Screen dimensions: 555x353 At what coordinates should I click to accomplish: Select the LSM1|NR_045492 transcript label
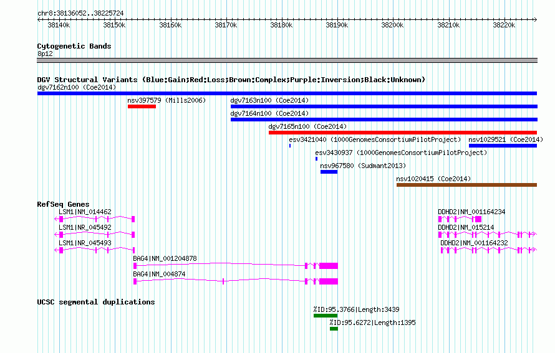pos(85,228)
